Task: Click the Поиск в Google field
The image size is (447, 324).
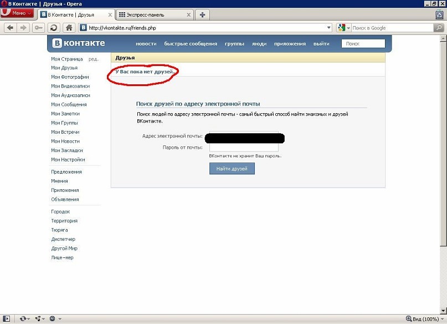Action: 392,28
